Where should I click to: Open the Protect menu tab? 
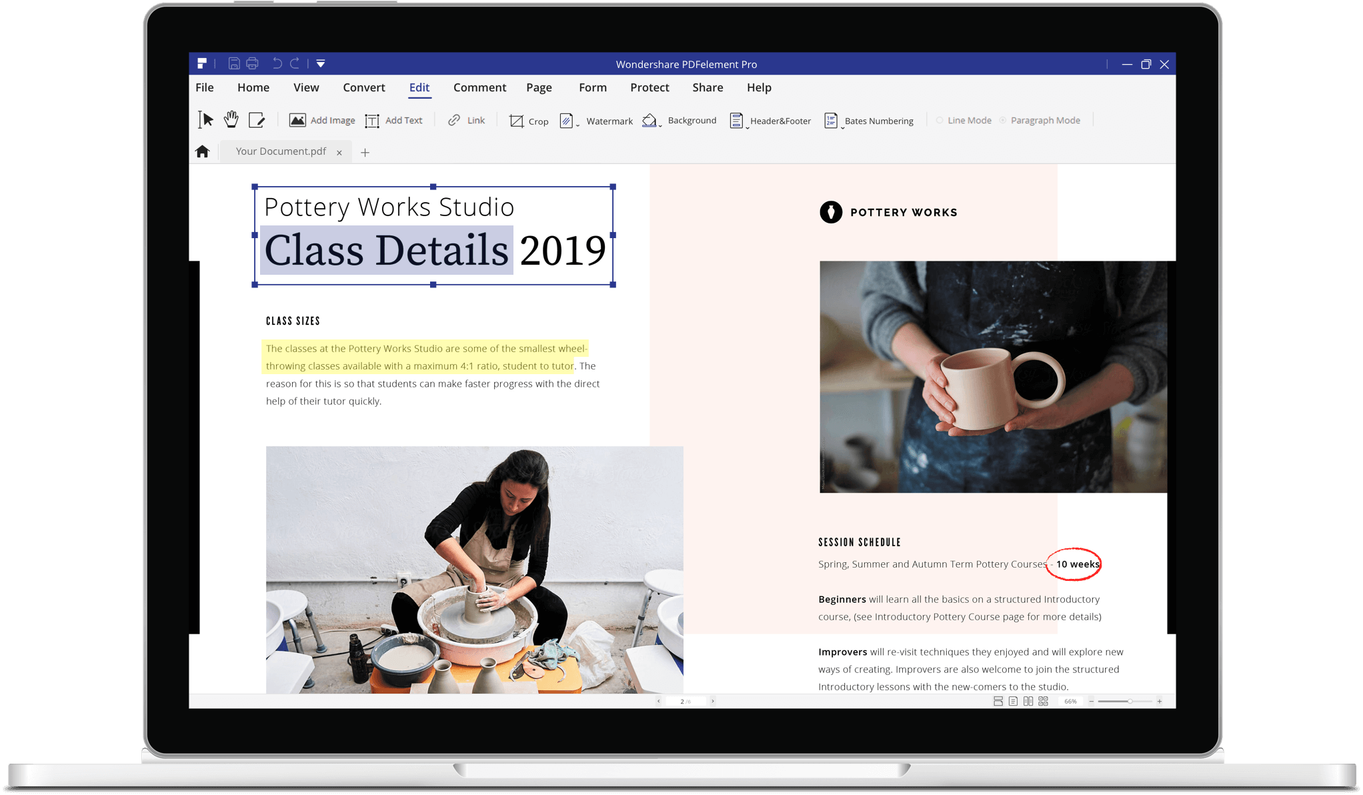[x=649, y=87]
